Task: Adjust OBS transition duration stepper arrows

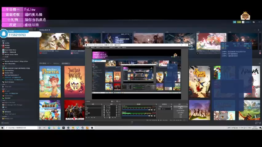Action: click(172, 109)
